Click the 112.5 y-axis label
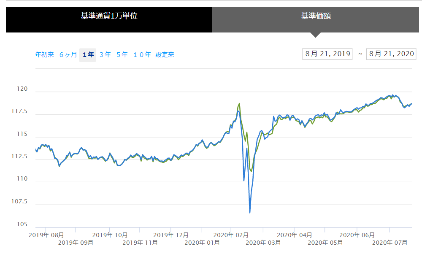Image resolution: width=422 pixels, height=254 pixels. [x=19, y=157]
